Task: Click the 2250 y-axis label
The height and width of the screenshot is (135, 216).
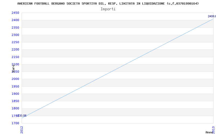Action: click(15, 42)
